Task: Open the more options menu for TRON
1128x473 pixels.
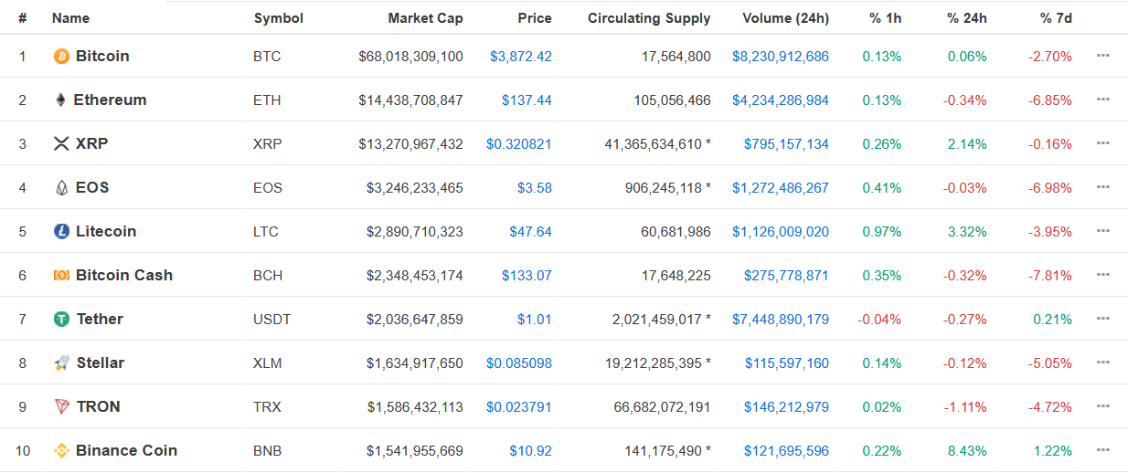Action: tap(1103, 406)
